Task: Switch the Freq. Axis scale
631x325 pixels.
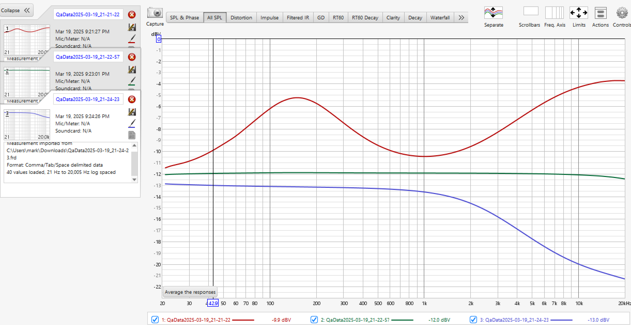Action: [x=554, y=13]
